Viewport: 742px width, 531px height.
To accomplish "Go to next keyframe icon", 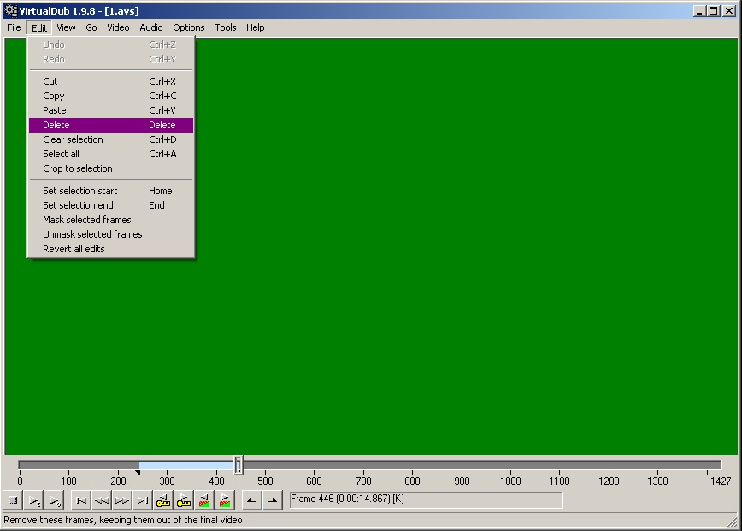I will (x=184, y=500).
